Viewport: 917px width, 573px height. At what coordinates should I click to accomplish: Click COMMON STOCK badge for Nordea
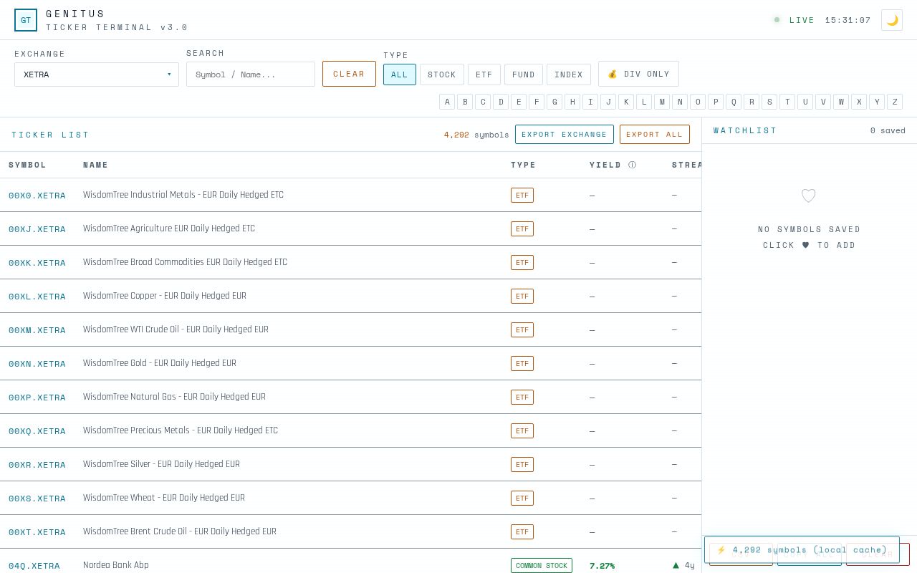(x=542, y=565)
